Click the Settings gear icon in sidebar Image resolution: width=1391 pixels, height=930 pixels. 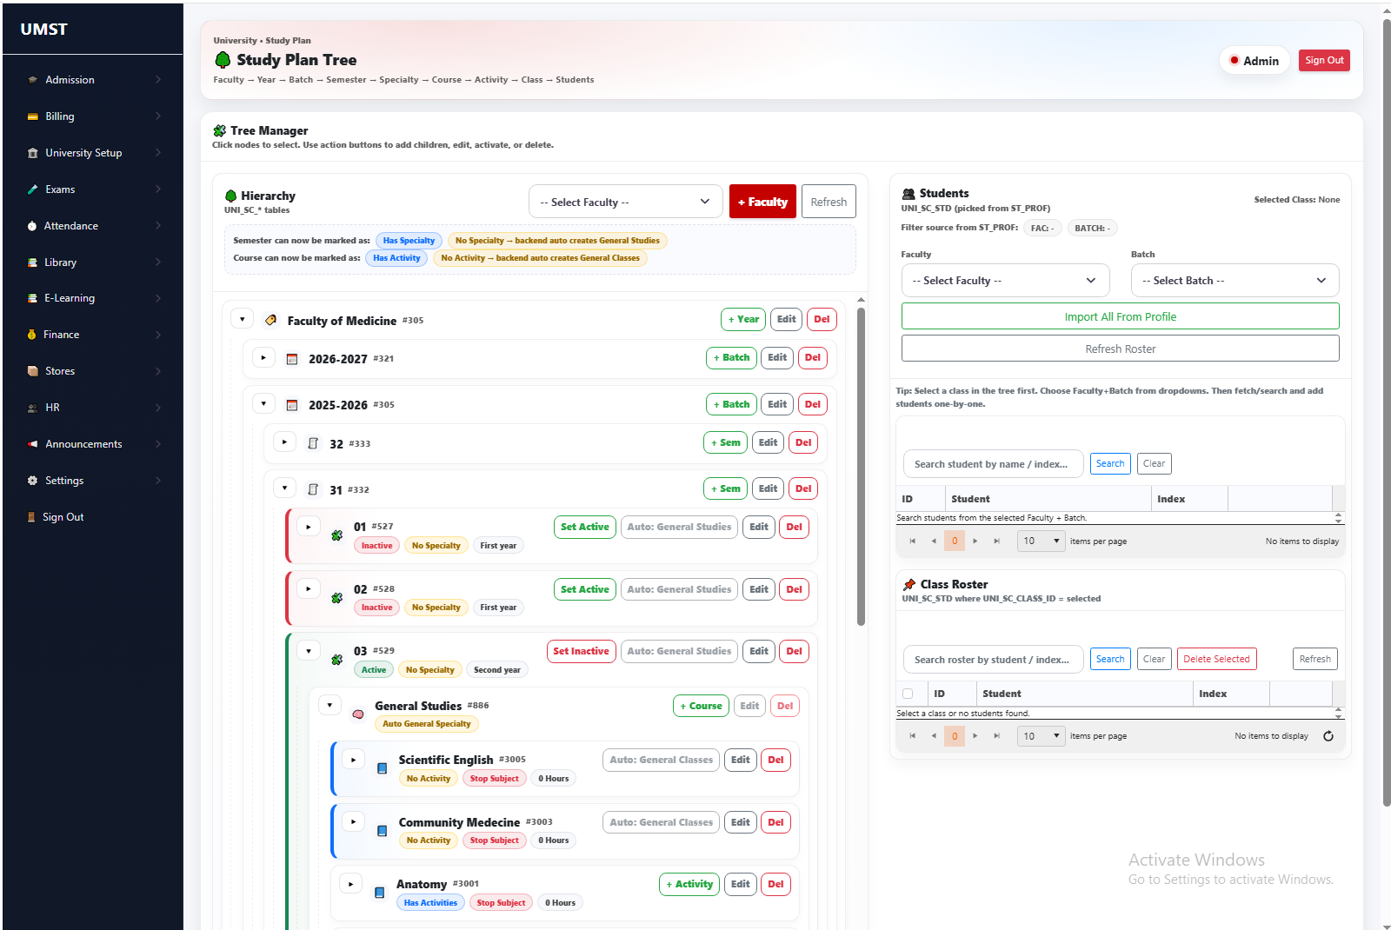pos(32,481)
